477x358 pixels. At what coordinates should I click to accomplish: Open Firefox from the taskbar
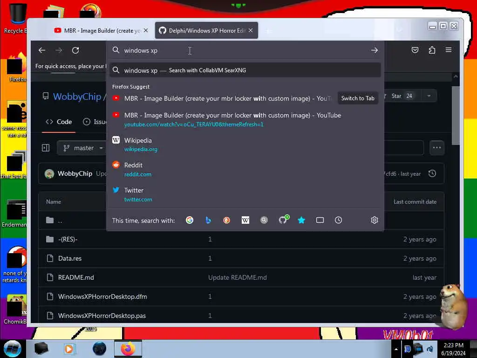(128, 349)
